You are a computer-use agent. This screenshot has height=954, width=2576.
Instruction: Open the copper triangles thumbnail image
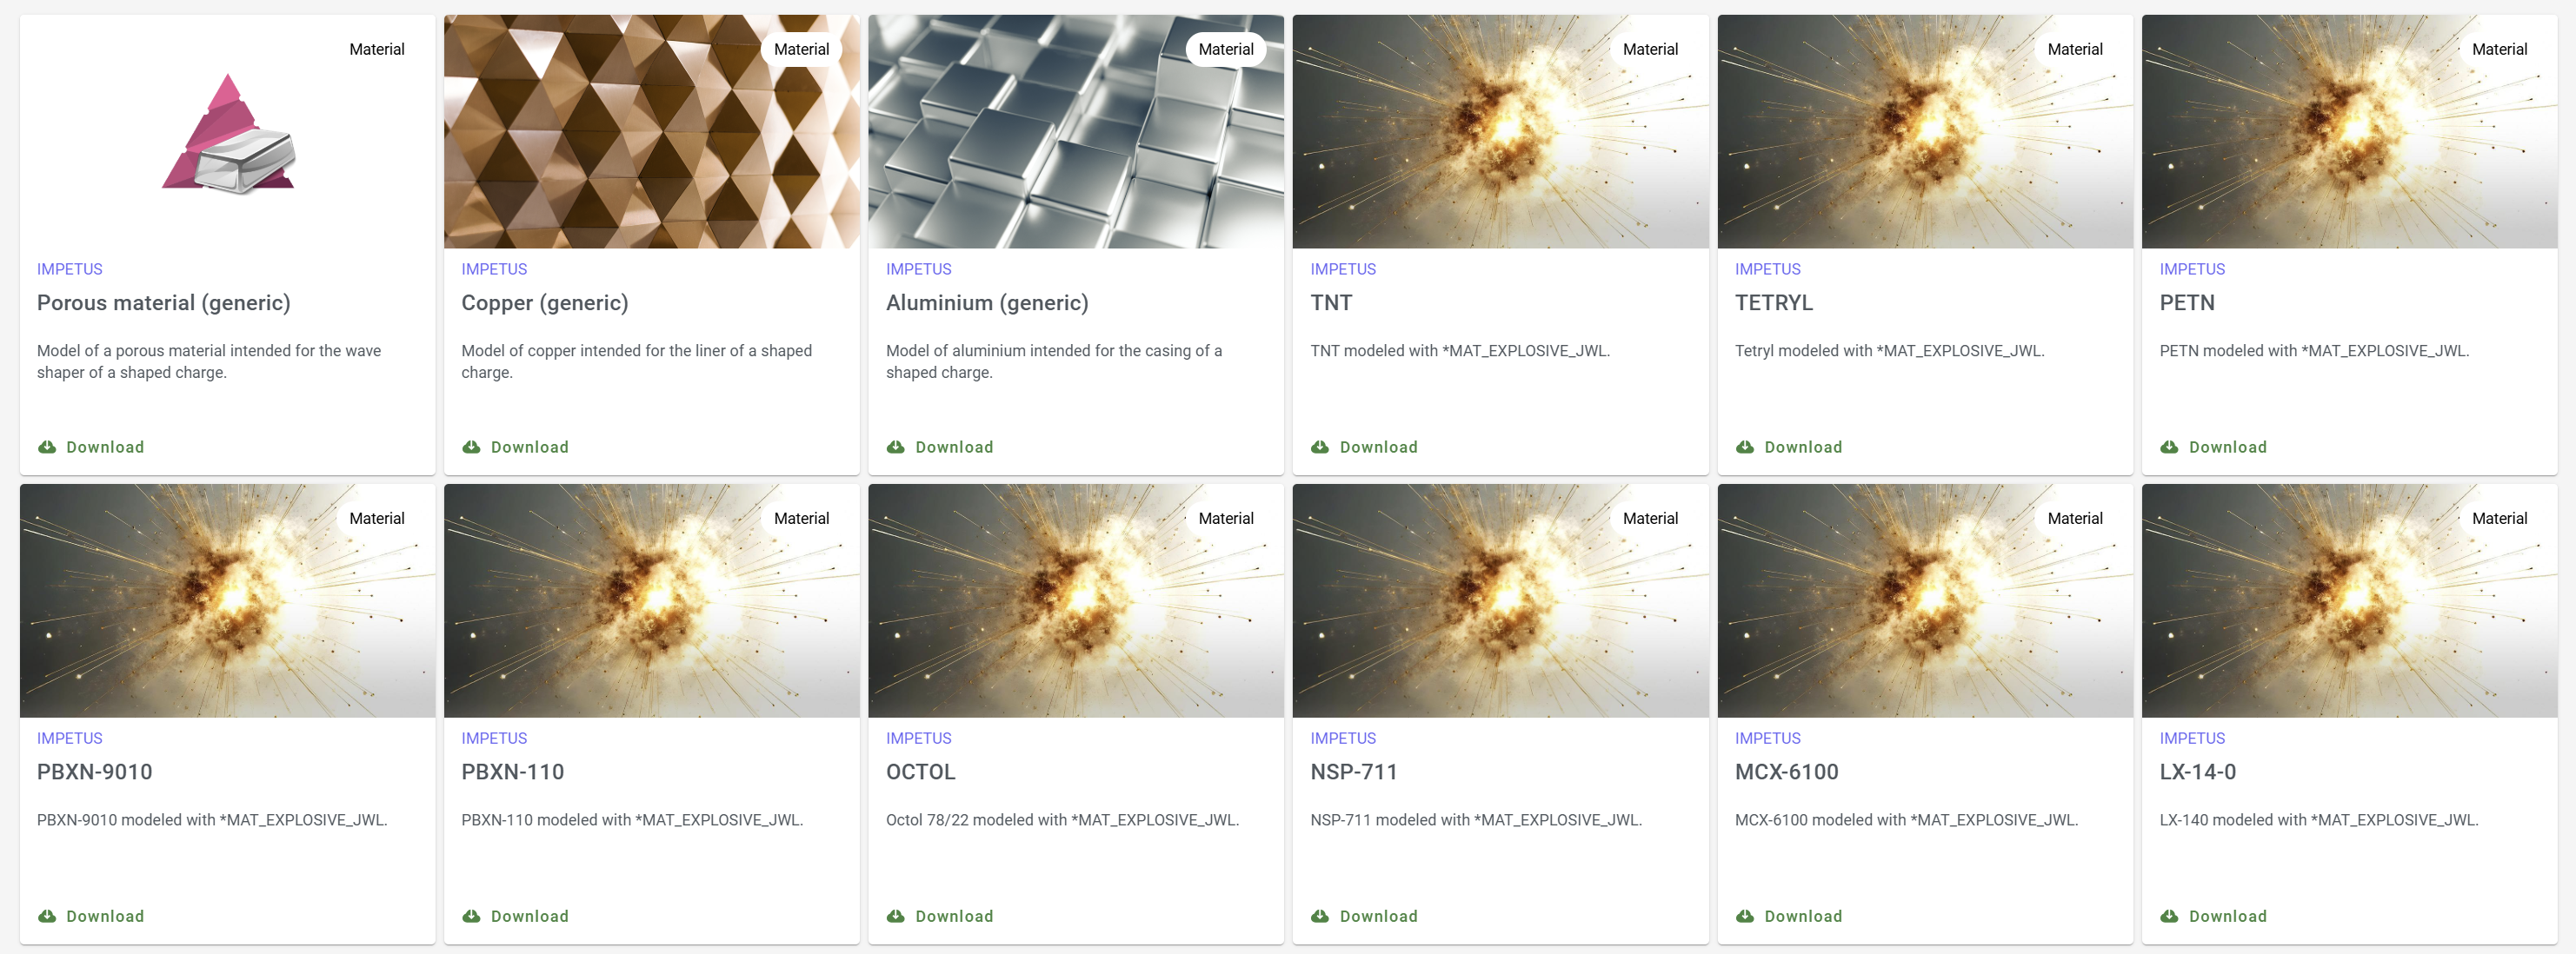point(651,131)
